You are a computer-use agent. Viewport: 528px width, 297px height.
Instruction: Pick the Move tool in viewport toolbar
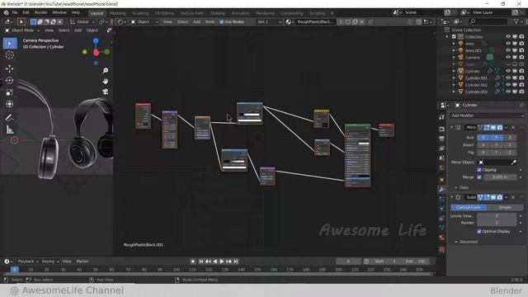[10, 68]
